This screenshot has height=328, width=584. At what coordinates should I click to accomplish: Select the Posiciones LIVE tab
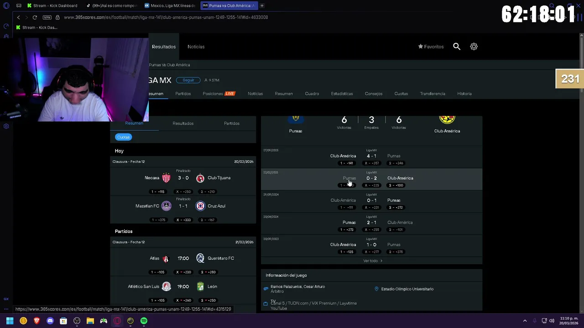click(x=219, y=94)
